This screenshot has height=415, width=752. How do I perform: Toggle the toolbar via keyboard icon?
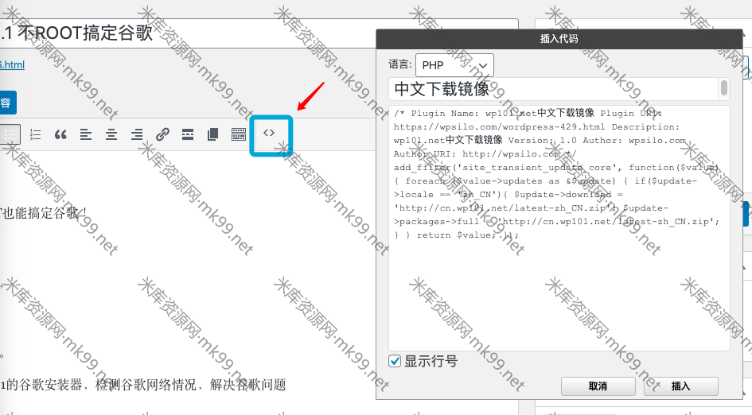coord(239,134)
